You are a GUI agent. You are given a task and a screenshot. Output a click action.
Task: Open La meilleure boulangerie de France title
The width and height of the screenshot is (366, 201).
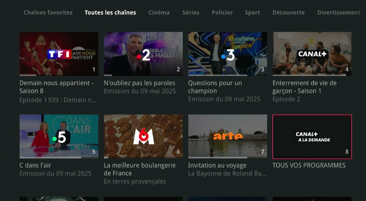click(140, 169)
